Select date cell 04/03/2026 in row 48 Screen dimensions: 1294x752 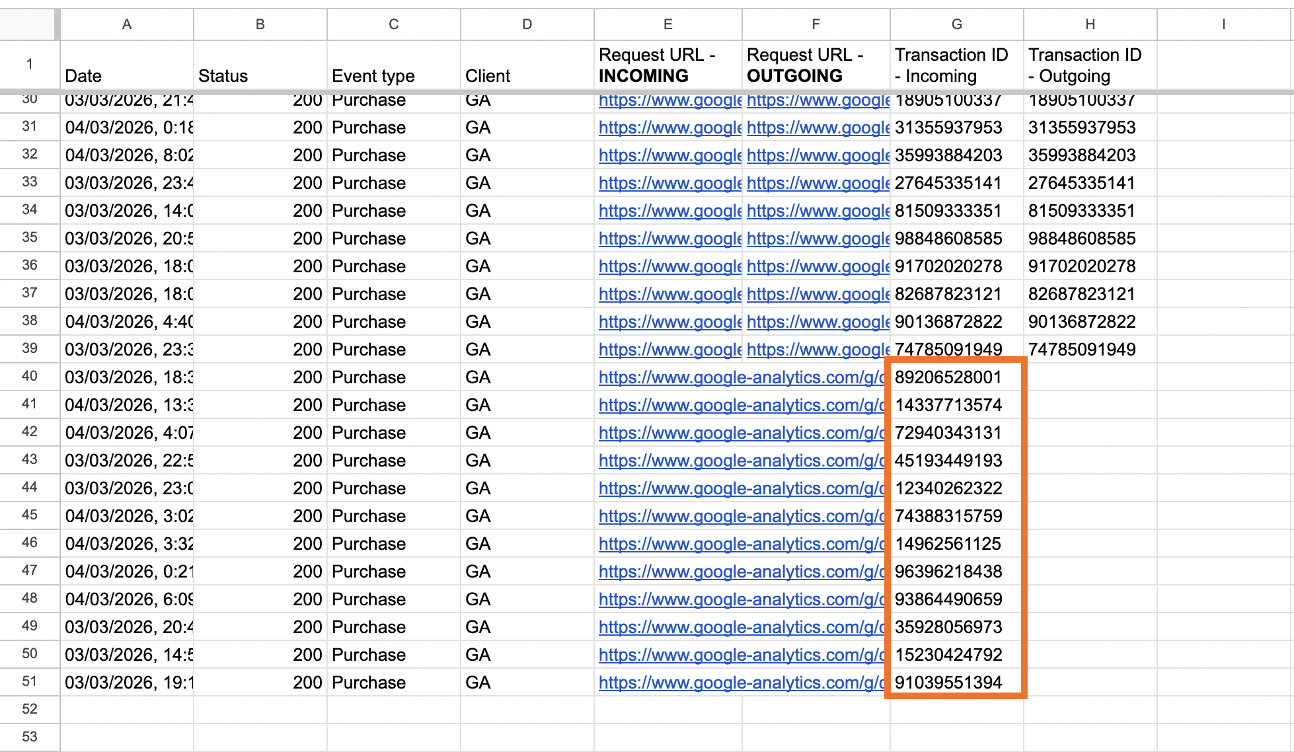[x=127, y=599]
